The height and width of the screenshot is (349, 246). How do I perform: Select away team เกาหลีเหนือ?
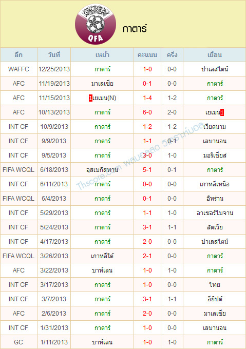click(215, 184)
